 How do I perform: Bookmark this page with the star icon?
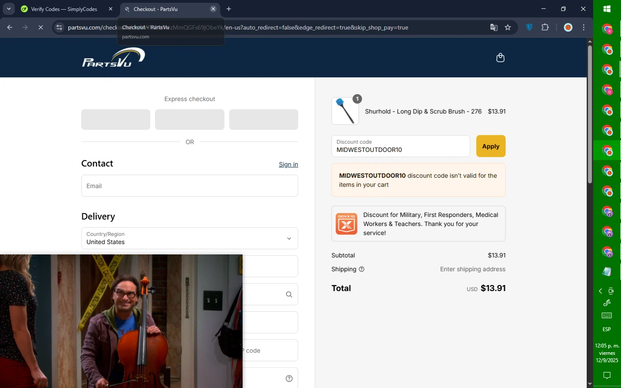pyautogui.click(x=508, y=27)
